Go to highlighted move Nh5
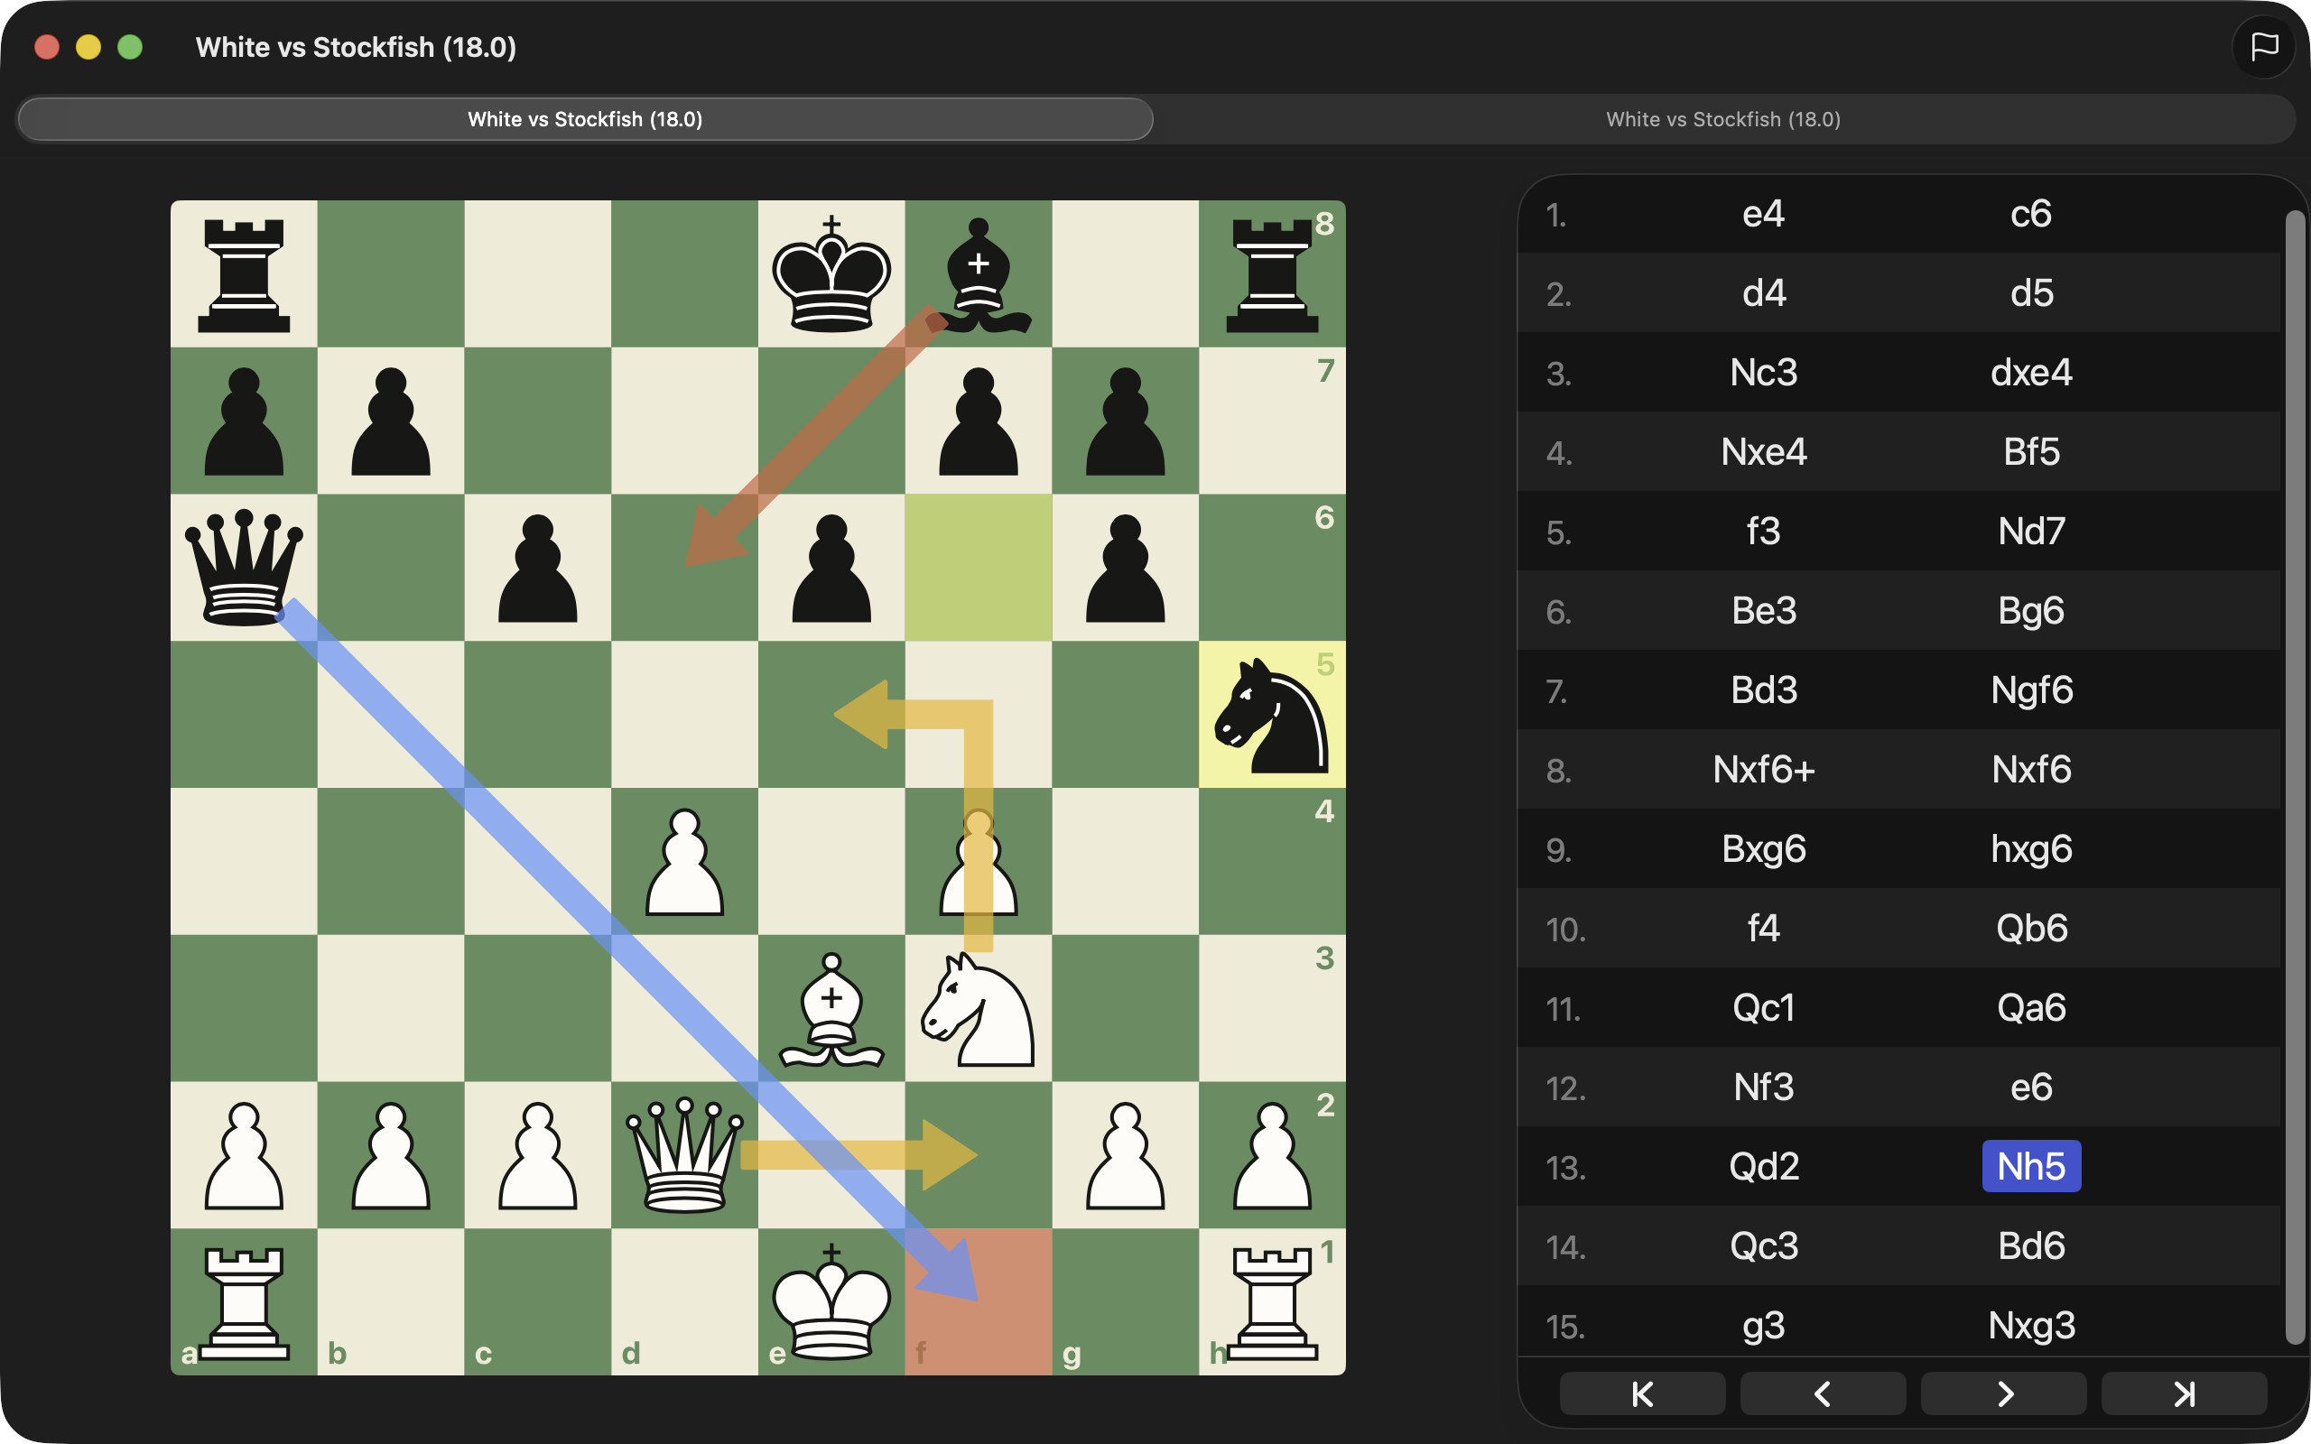 [x=2030, y=1166]
